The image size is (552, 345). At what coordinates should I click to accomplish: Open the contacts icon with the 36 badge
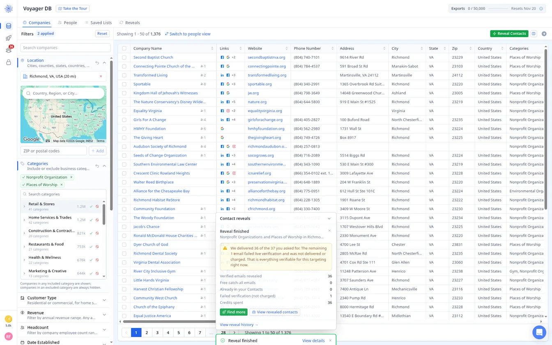(x=9, y=50)
